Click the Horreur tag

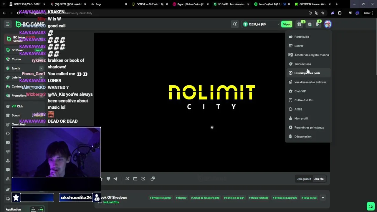pos(181,198)
